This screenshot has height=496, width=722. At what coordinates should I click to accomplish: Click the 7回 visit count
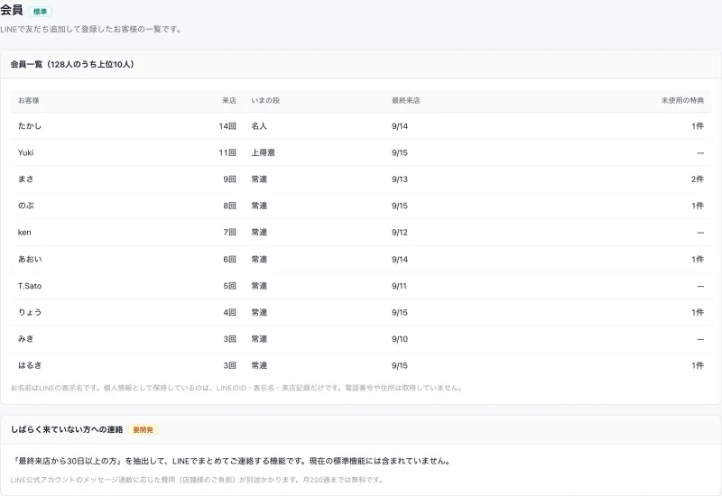pyautogui.click(x=230, y=233)
